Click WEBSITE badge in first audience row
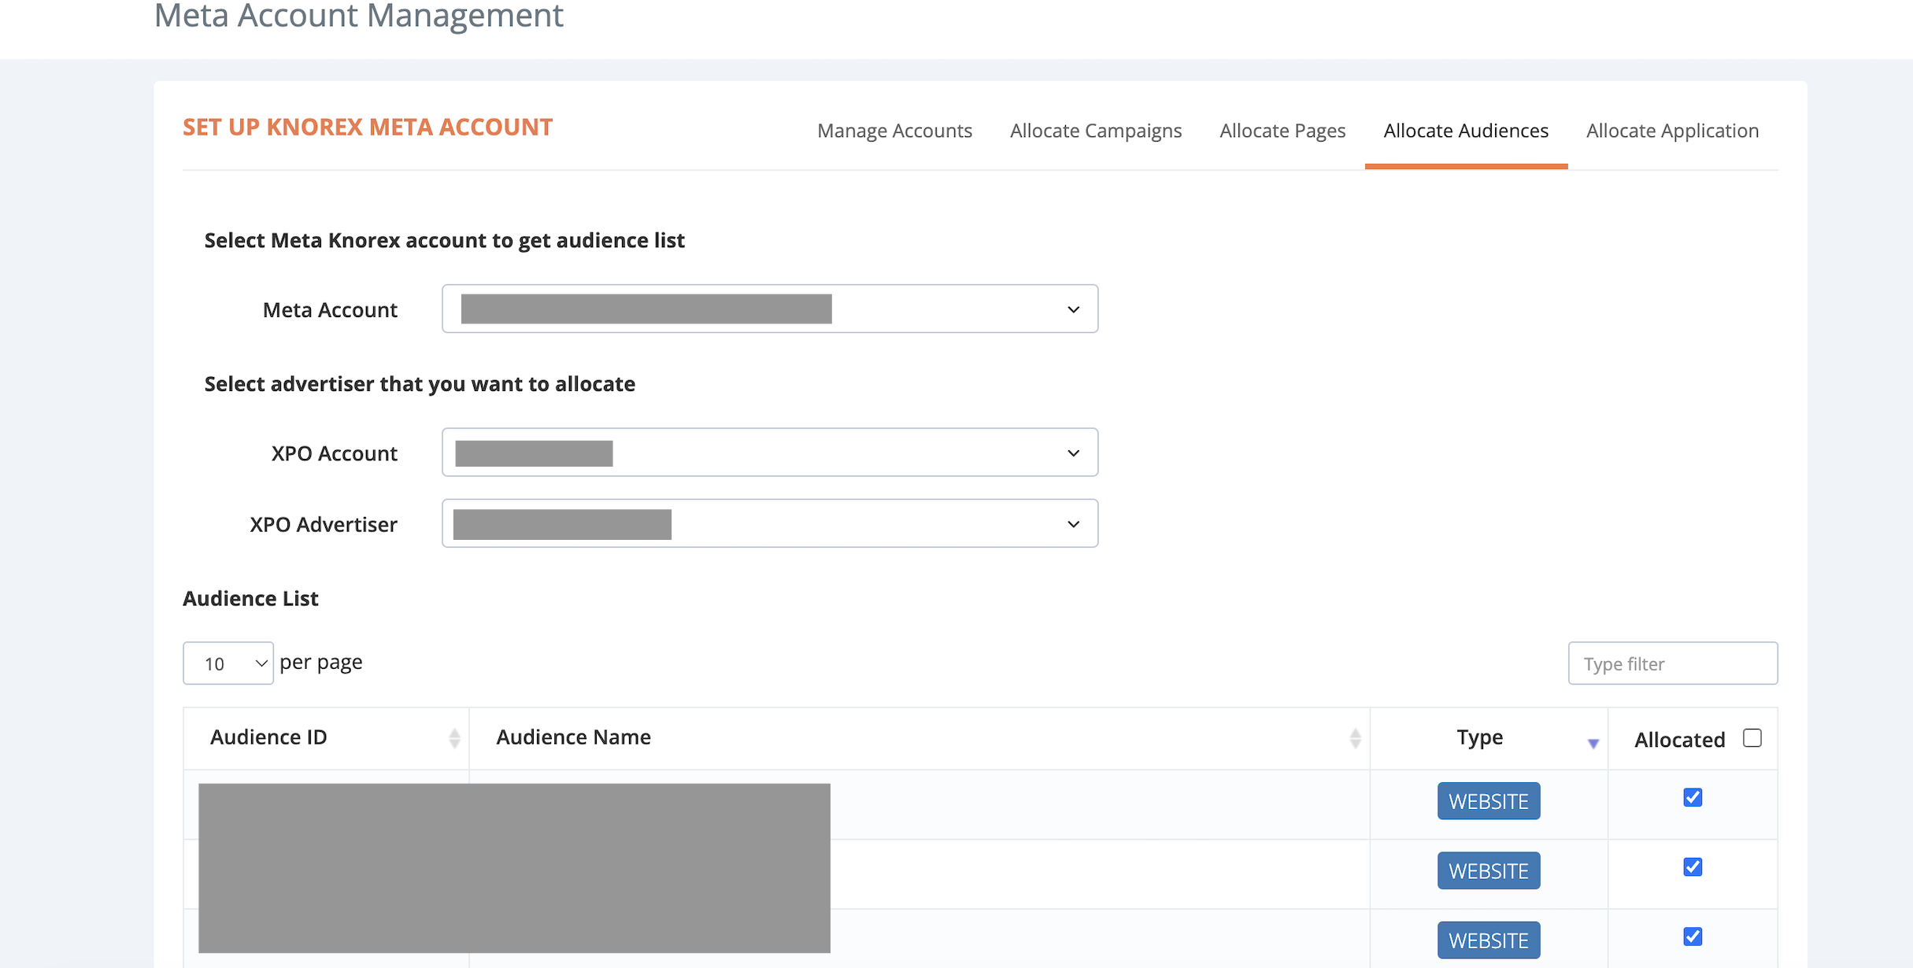 click(x=1489, y=801)
